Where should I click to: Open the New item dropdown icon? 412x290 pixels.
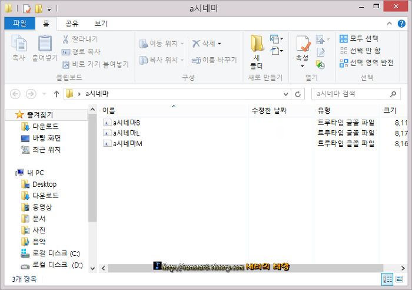tap(277, 39)
